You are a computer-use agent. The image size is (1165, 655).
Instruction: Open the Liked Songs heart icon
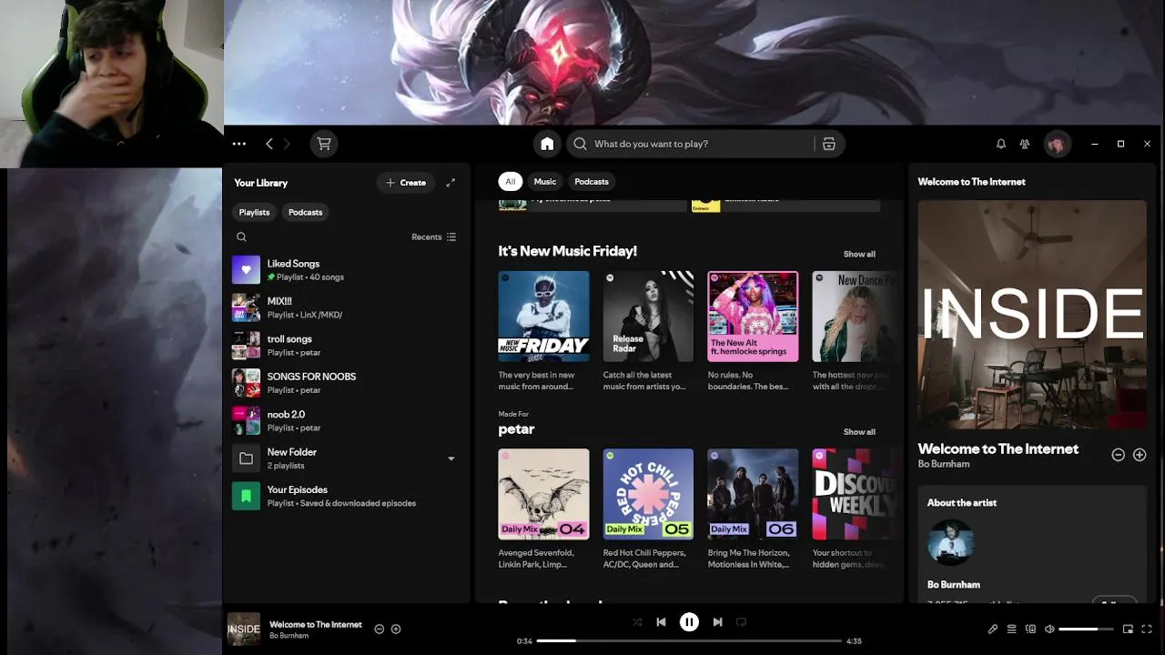pos(246,270)
